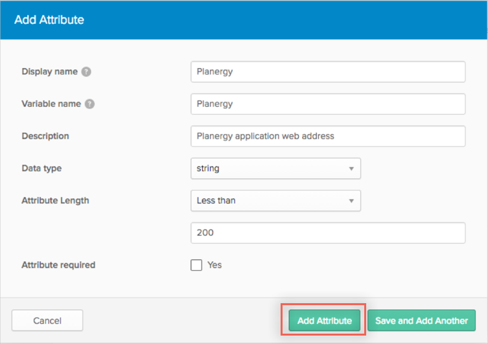Screen dimensions: 488x344
Task: Click the Save and Add Another button
Action: [421, 321]
